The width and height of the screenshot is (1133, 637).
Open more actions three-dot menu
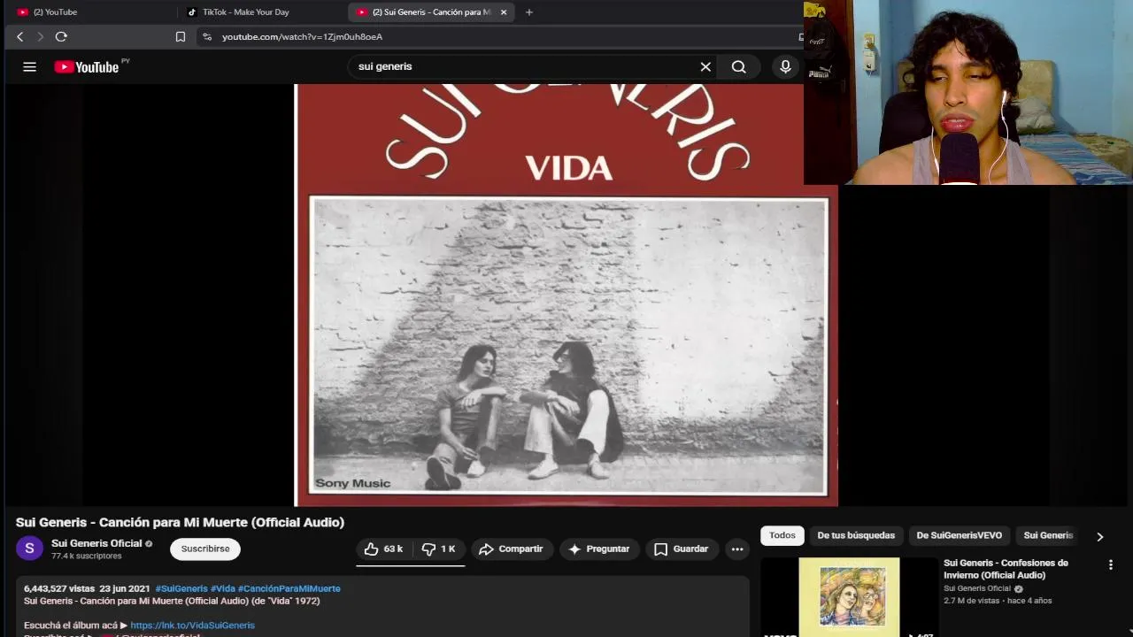[x=737, y=549]
